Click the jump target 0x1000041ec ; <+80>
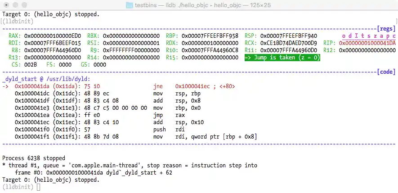 pos(205,86)
